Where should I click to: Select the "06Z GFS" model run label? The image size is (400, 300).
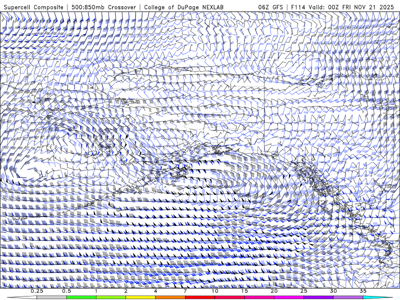pyautogui.click(x=270, y=7)
